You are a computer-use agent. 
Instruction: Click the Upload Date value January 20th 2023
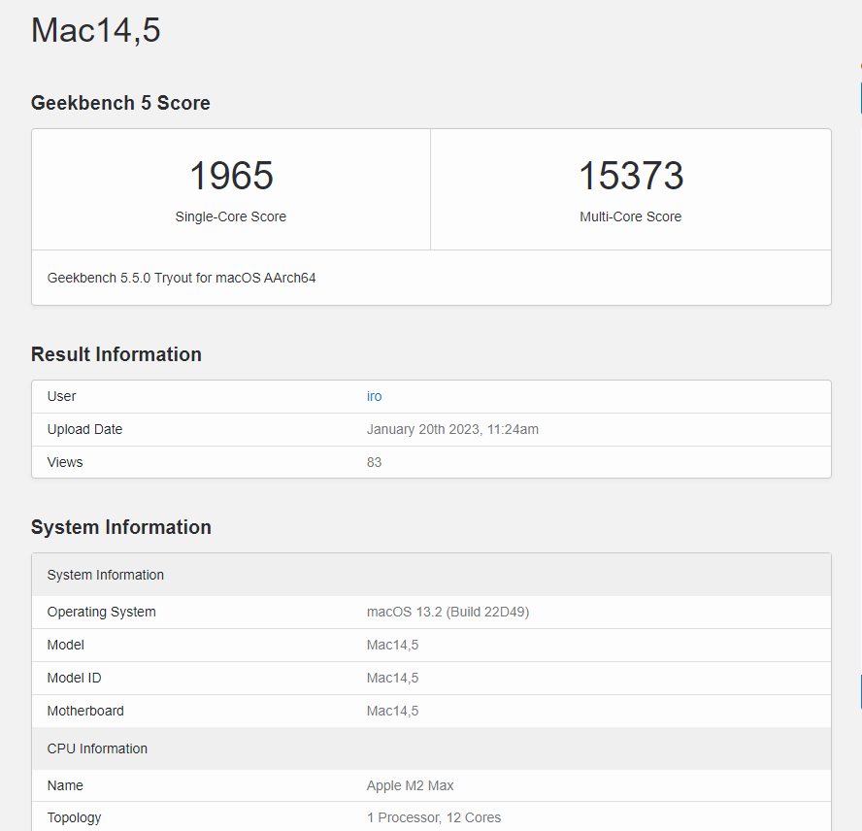pos(452,429)
